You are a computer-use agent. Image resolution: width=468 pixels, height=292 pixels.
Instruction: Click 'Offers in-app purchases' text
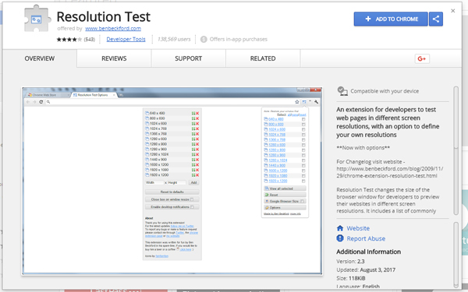[238, 40]
